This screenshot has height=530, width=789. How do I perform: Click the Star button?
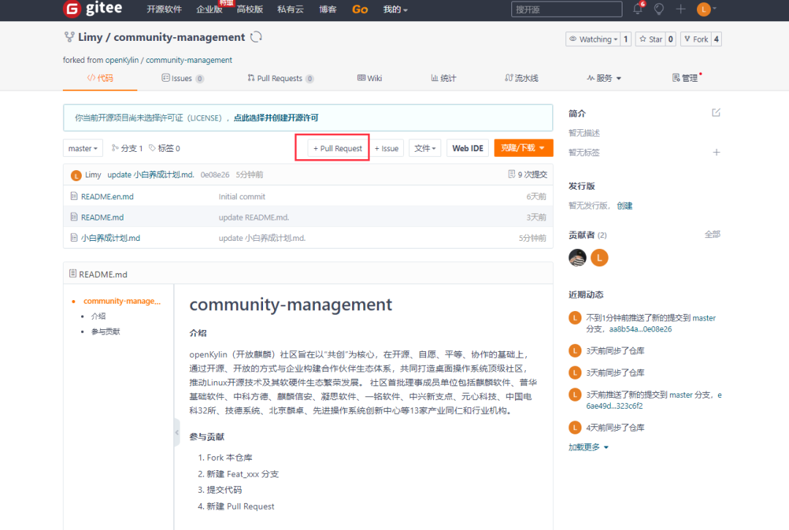[651, 39]
